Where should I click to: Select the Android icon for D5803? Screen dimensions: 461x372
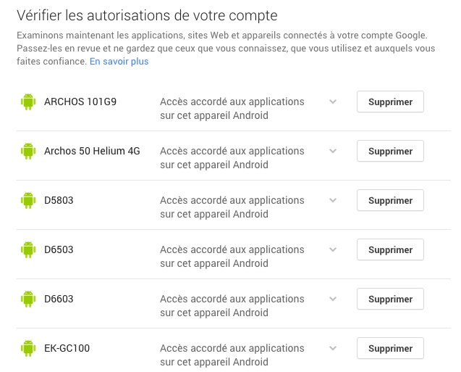[x=28, y=201]
